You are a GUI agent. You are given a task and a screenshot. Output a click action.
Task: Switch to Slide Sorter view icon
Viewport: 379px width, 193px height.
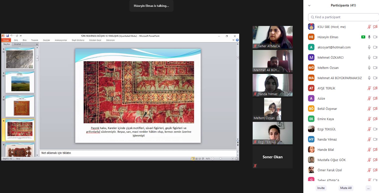tap(196, 159)
